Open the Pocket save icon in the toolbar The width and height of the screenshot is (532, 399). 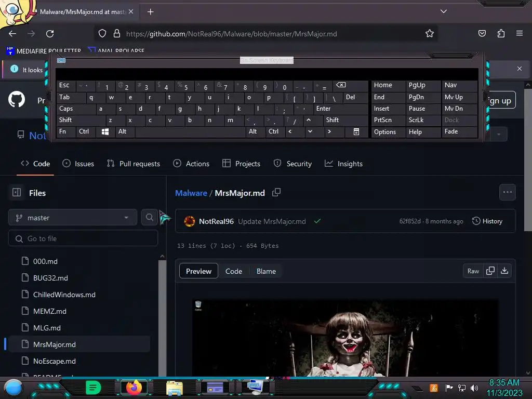click(x=482, y=33)
